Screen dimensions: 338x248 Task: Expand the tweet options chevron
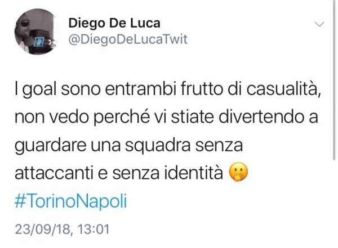pyautogui.click(x=319, y=24)
